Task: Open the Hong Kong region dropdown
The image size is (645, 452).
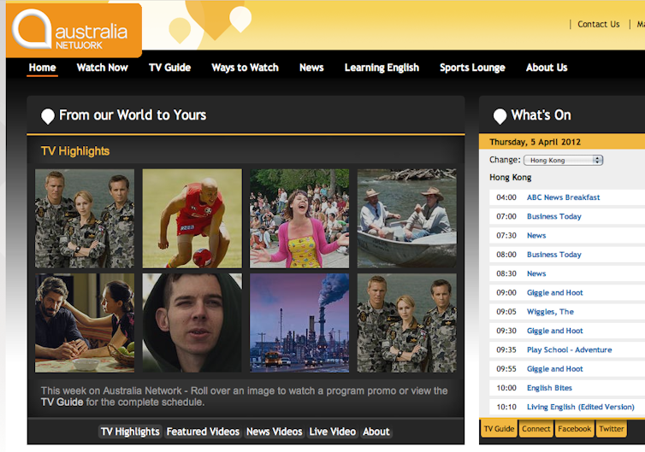Action: 563,161
